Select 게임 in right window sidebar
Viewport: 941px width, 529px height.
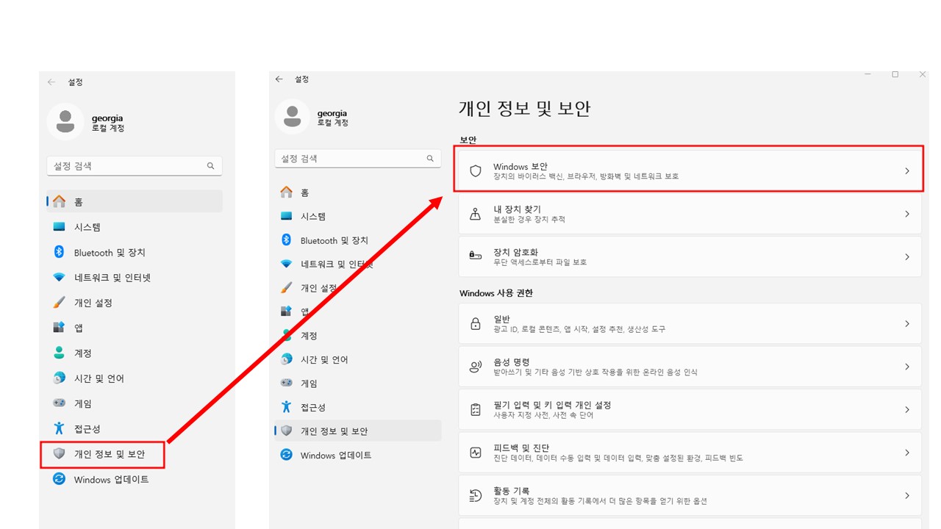point(358,384)
